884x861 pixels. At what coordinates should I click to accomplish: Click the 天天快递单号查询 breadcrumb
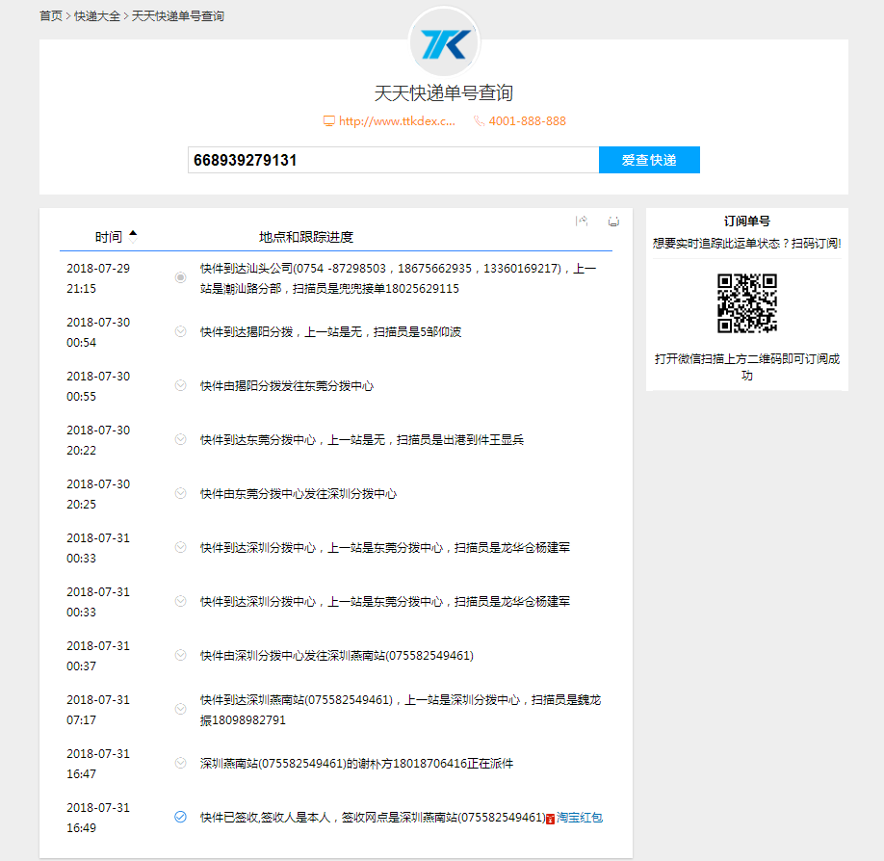tap(177, 15)
